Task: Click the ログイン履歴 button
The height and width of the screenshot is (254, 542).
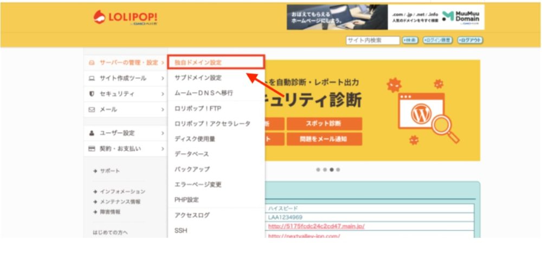Action: click(437, 41)
